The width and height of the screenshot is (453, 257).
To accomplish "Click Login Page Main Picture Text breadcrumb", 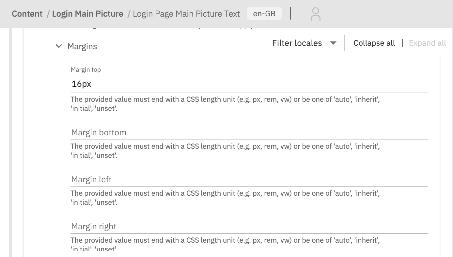I will [186, 14].
